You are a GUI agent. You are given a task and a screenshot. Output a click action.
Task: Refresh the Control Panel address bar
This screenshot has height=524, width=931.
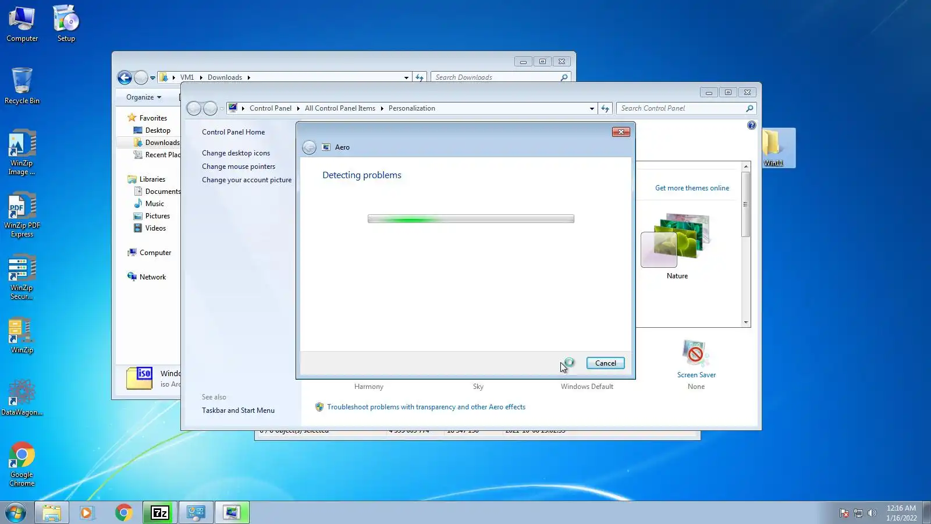tap(605, 108)
